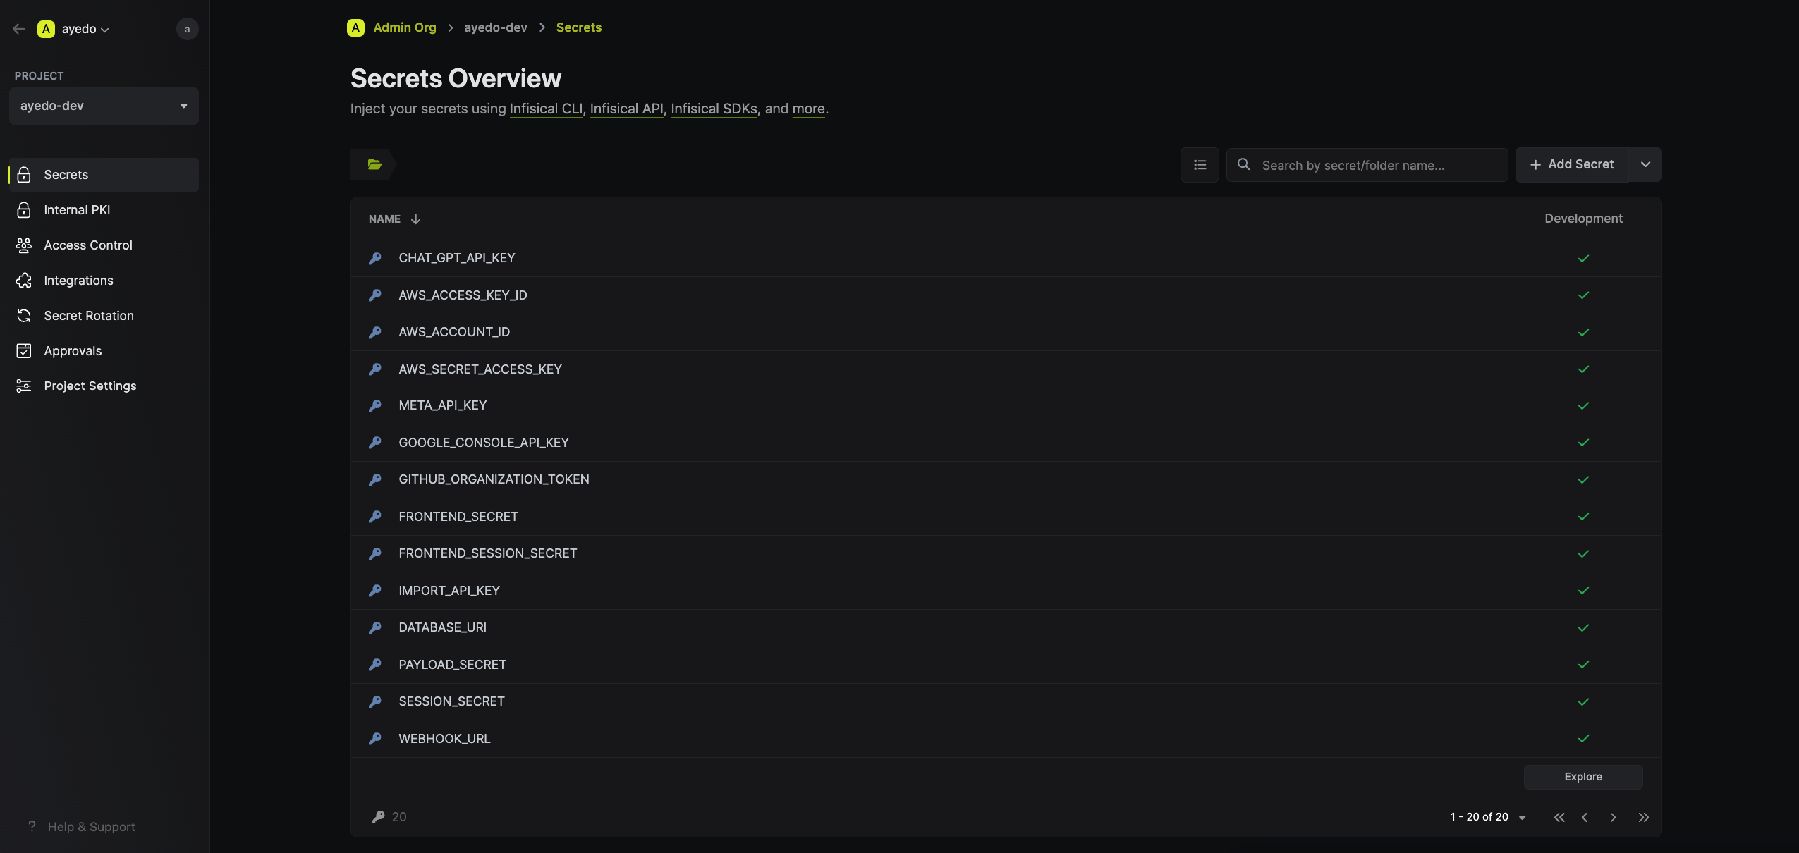Open the Infisical API link

coord(626,109)
